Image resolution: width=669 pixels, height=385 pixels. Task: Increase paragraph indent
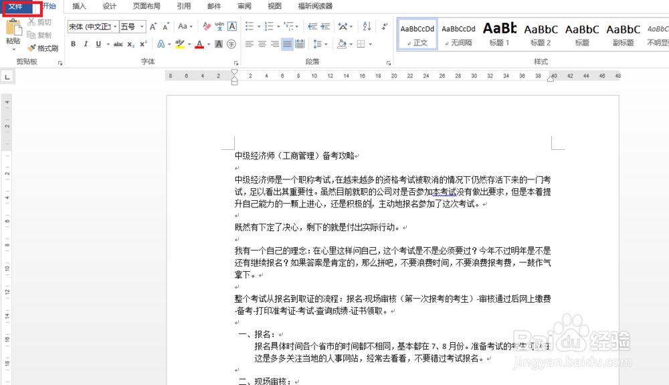325,27
